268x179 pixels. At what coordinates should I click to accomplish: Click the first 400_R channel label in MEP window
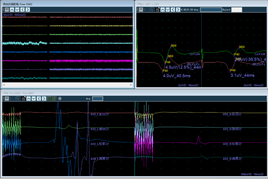(x=232, y=114)
